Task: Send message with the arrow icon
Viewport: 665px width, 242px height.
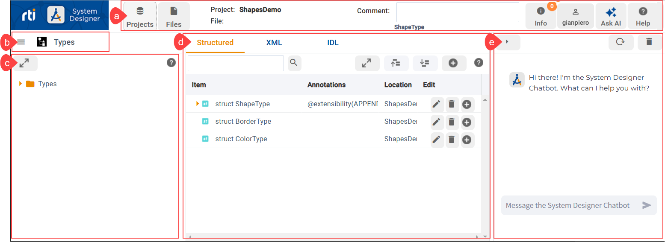Action: (x=647, y=205)
